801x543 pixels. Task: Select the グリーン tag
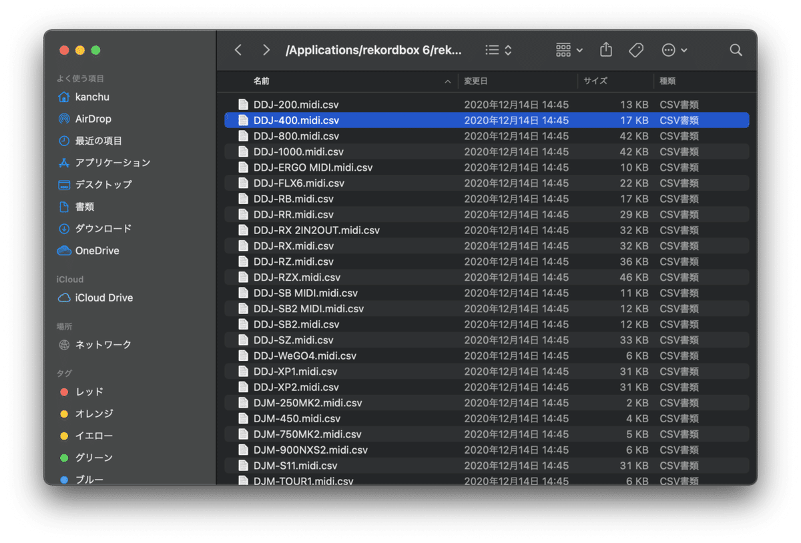click(x=94, y=458)
